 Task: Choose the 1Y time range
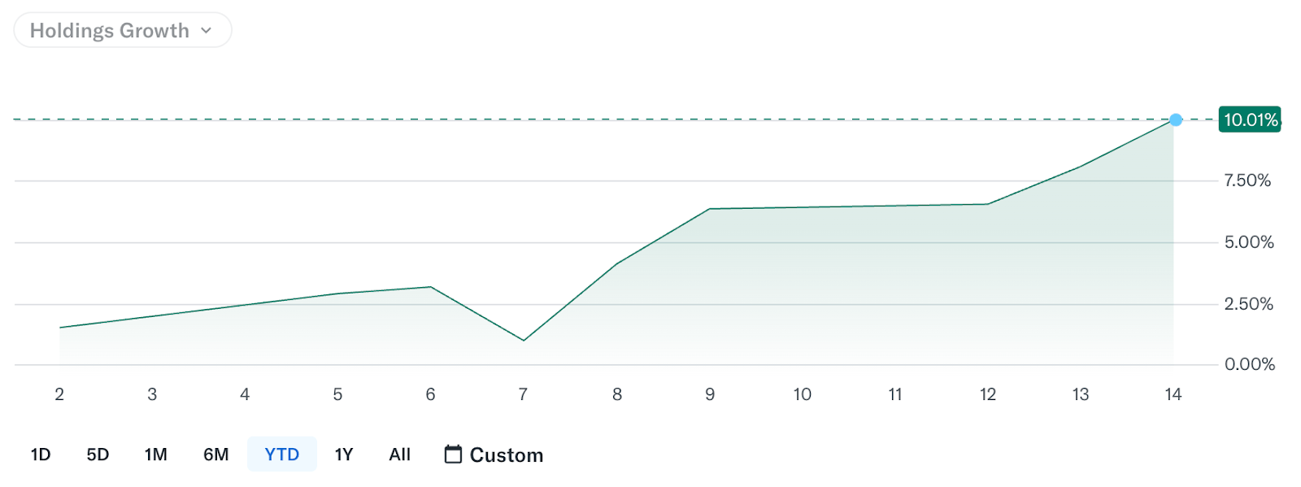(x=344, y=454)
